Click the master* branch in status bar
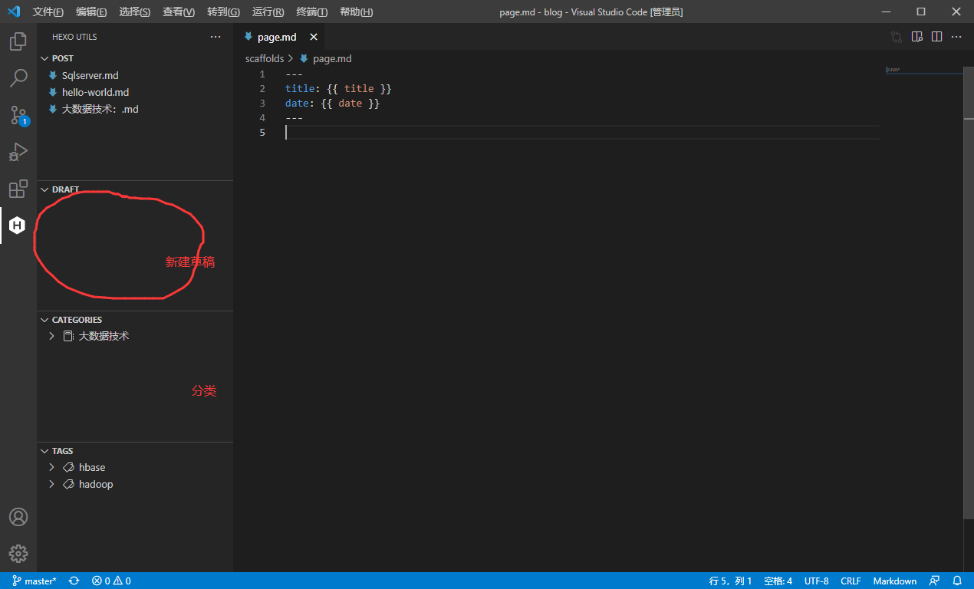Screen dimensions: 974x589 (35, 581)
